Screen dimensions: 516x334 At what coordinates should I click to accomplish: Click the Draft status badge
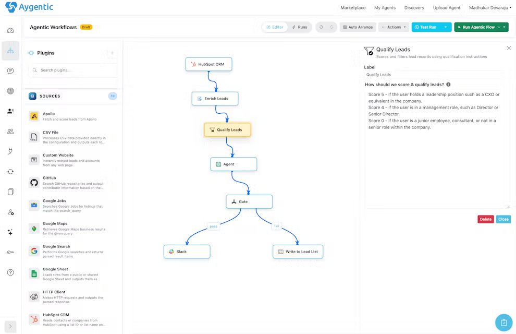[86, 27]
